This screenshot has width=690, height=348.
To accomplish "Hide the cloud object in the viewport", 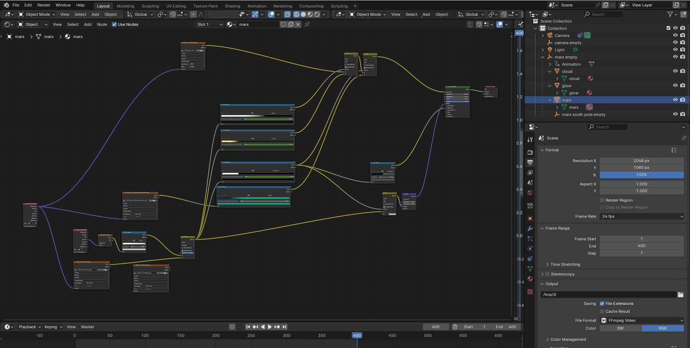I will click(x=675, y=71).
